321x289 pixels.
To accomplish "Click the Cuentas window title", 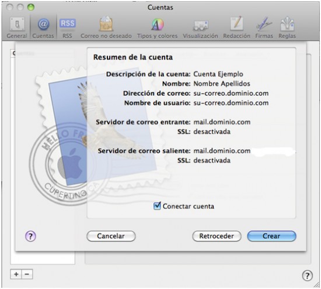I will 160,8.
